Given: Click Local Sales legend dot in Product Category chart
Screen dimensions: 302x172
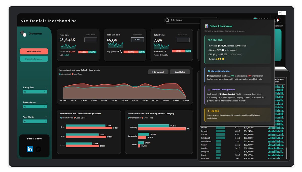Looking at the screenshot, I should (x=142, y=118).
